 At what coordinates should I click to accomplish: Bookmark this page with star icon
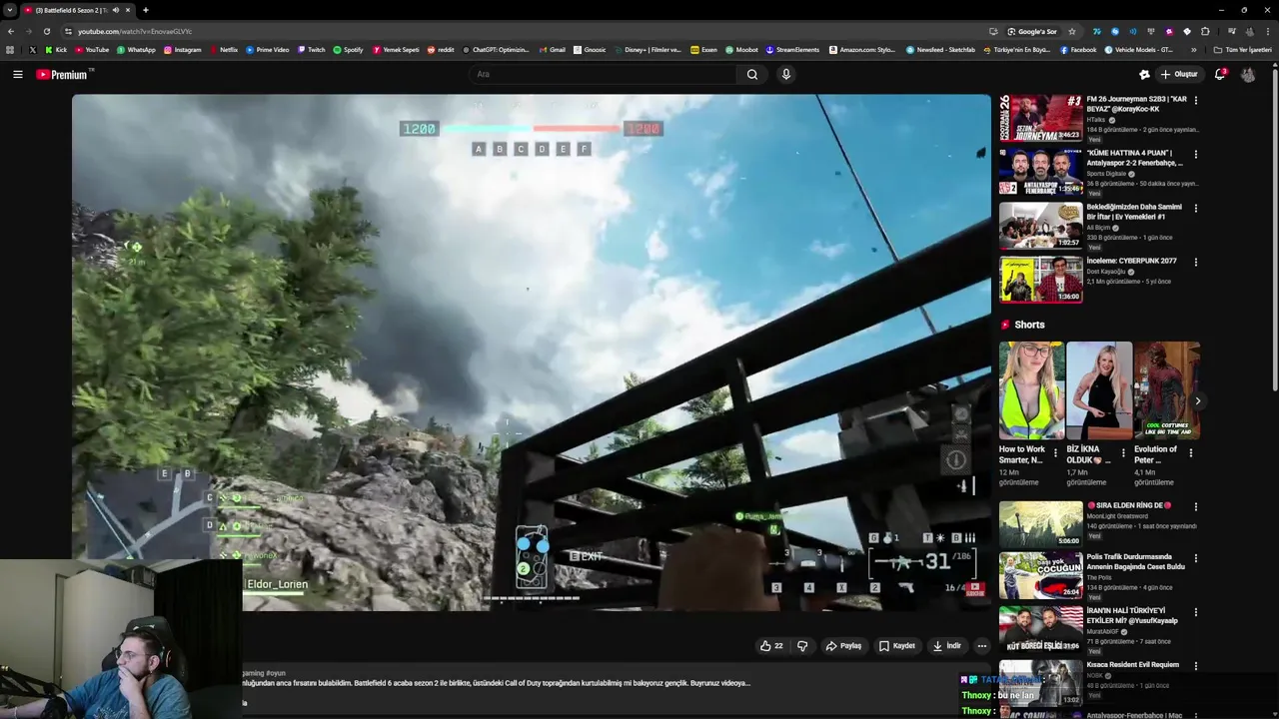tap(1072, 31)
